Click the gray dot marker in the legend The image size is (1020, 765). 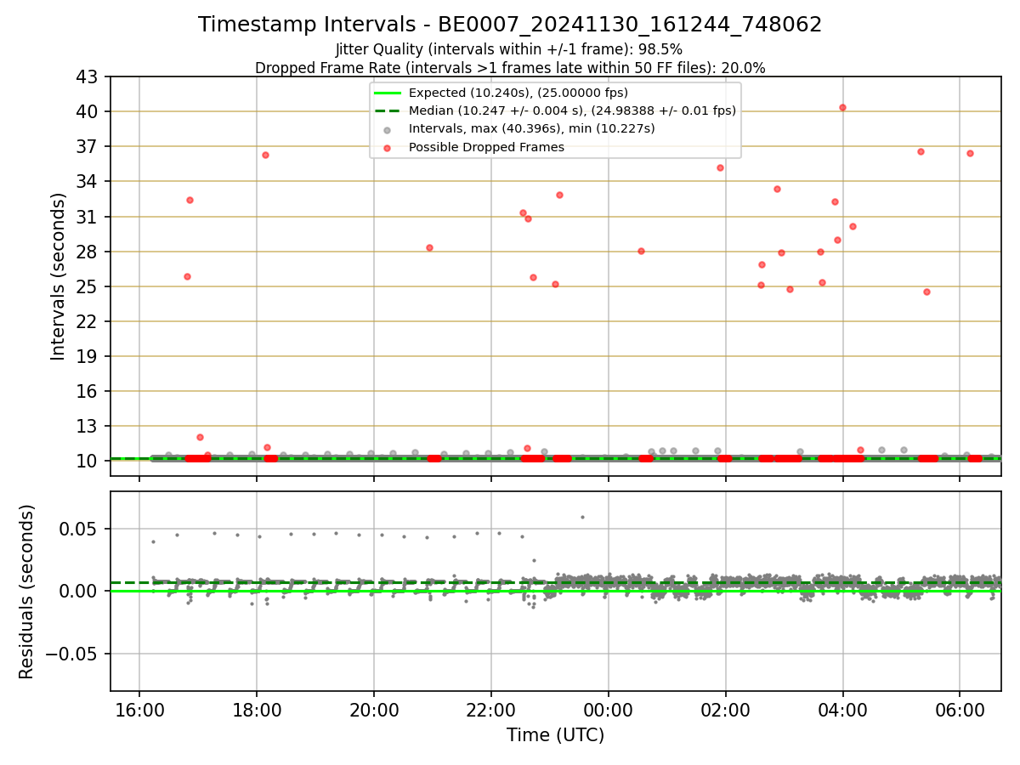[387, 129]
